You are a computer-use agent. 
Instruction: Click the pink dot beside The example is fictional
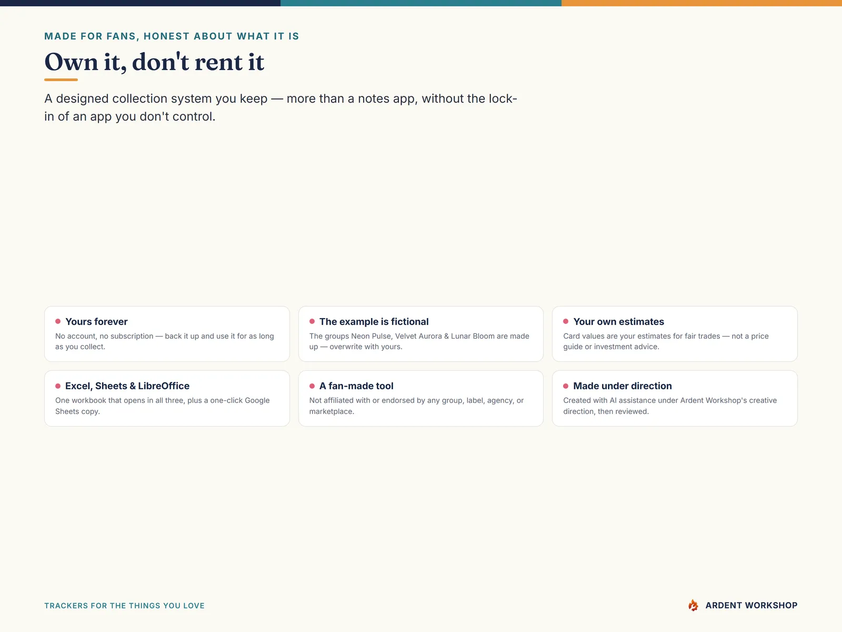pyautogui.click(x=312, y=321)
